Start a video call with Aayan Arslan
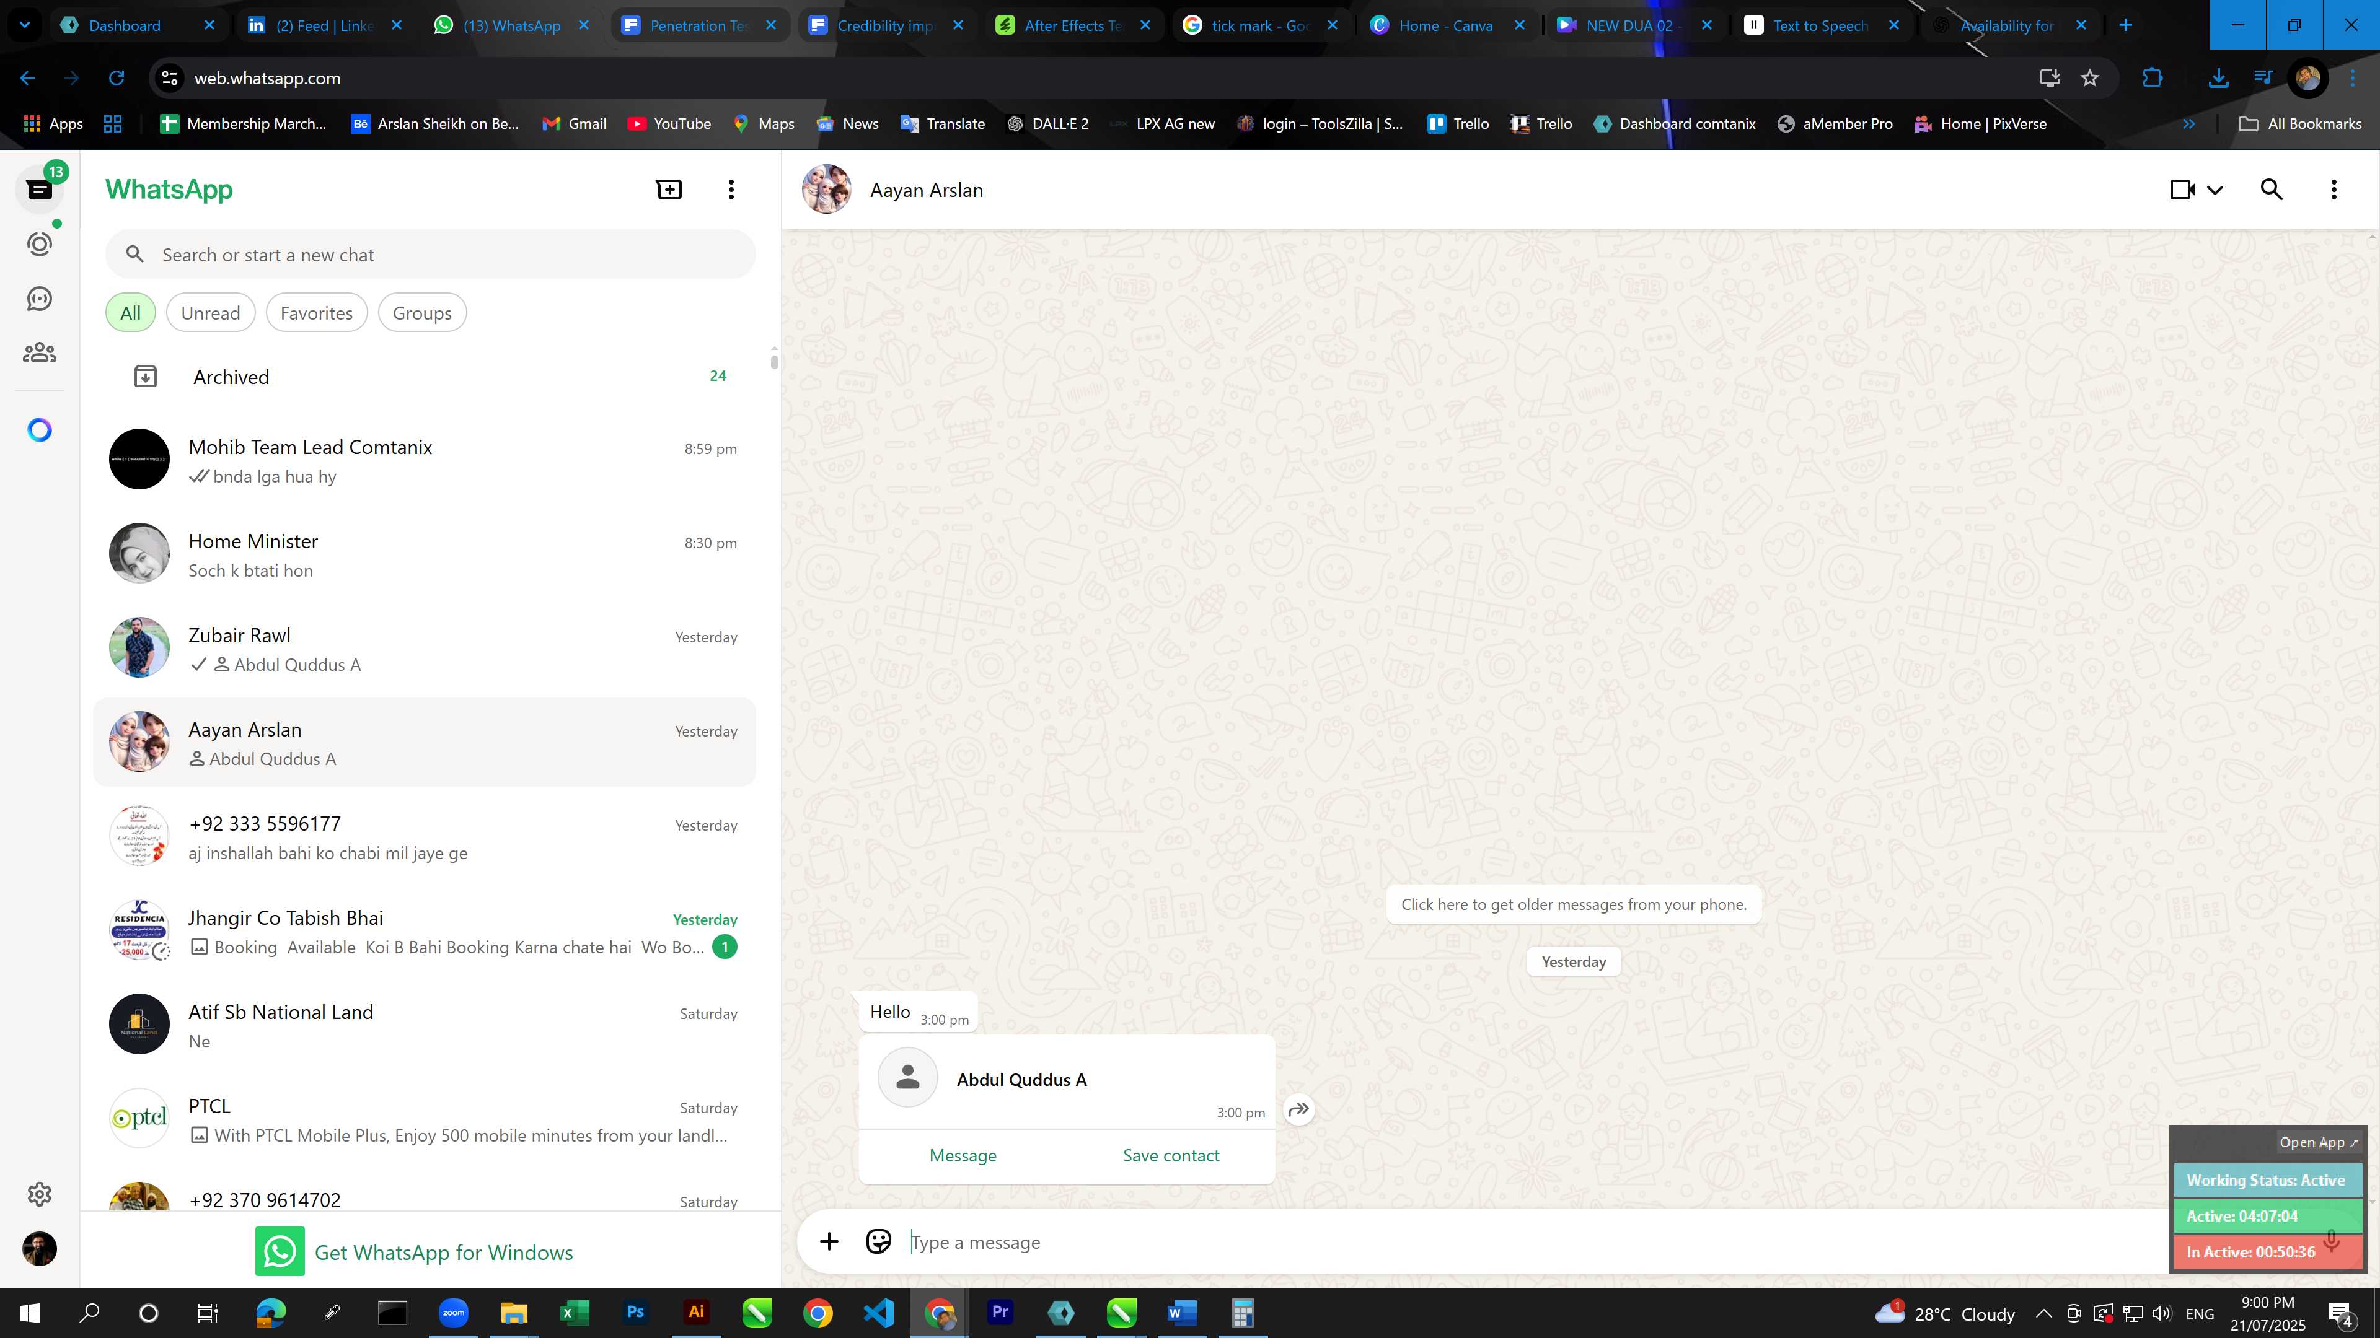Image resolution: width=2380 pixels, height=1338 pixels. (2182, 190)
